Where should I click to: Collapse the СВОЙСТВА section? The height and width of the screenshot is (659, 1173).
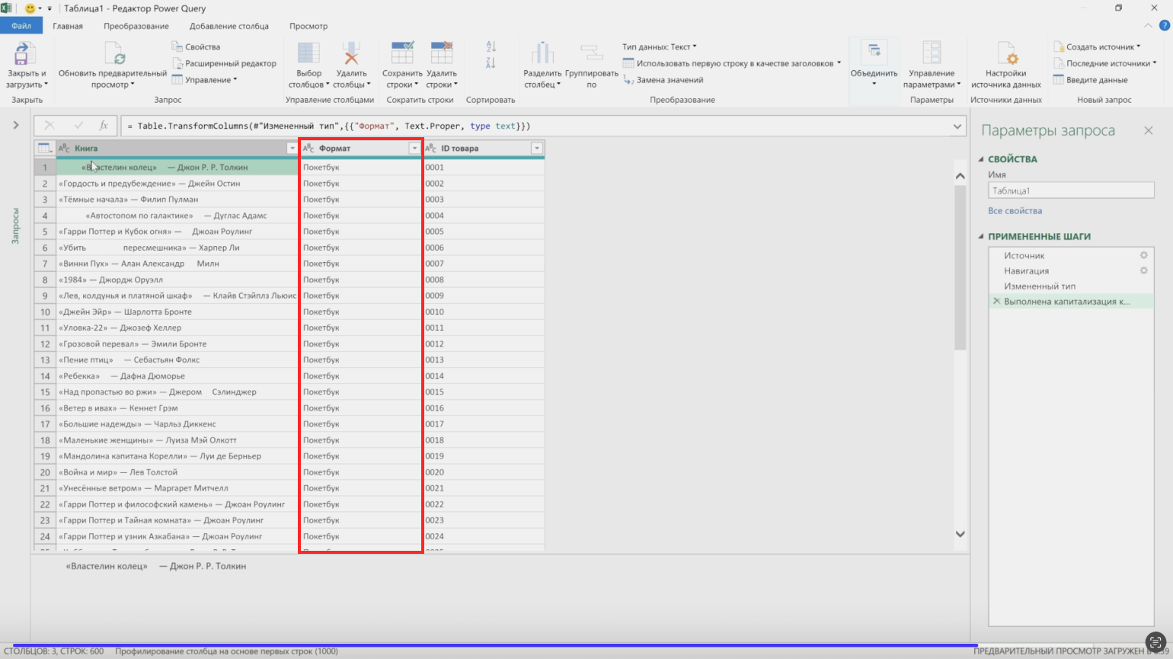[981, 159]
